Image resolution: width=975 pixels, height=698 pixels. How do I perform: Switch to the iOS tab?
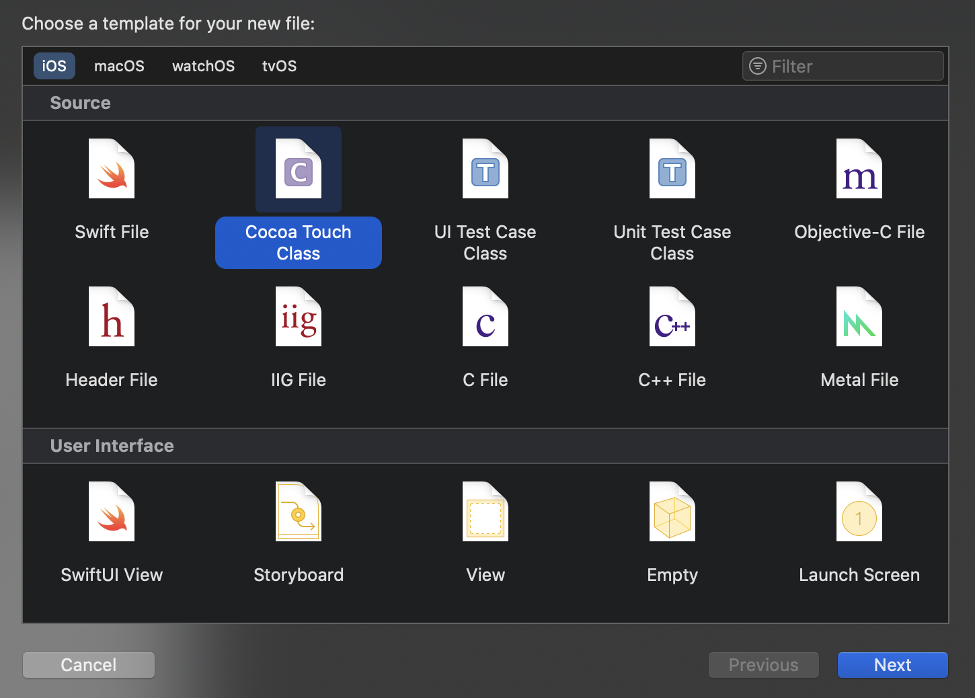coord(54,66)
